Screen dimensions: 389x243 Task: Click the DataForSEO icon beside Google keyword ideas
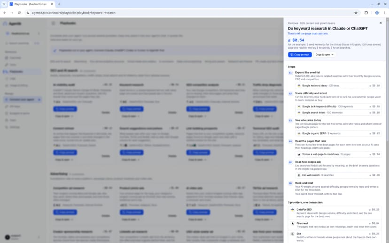pos(299,86)
